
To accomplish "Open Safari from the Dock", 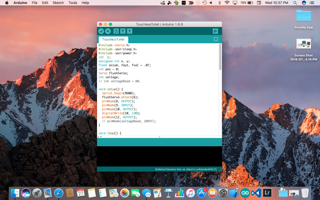I will tap(59, 193).
